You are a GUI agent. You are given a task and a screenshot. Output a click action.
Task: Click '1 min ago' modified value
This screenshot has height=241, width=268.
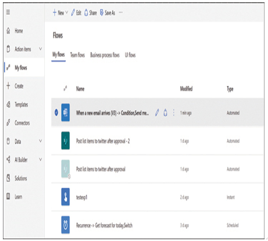pos(186,113)
